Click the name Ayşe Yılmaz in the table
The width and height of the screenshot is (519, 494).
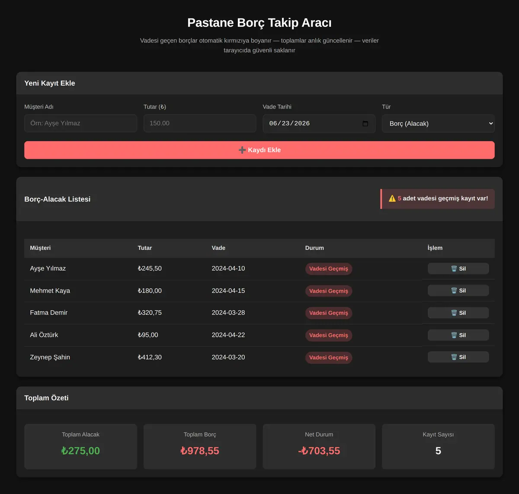pyautogui.click(x=48, y=269)
